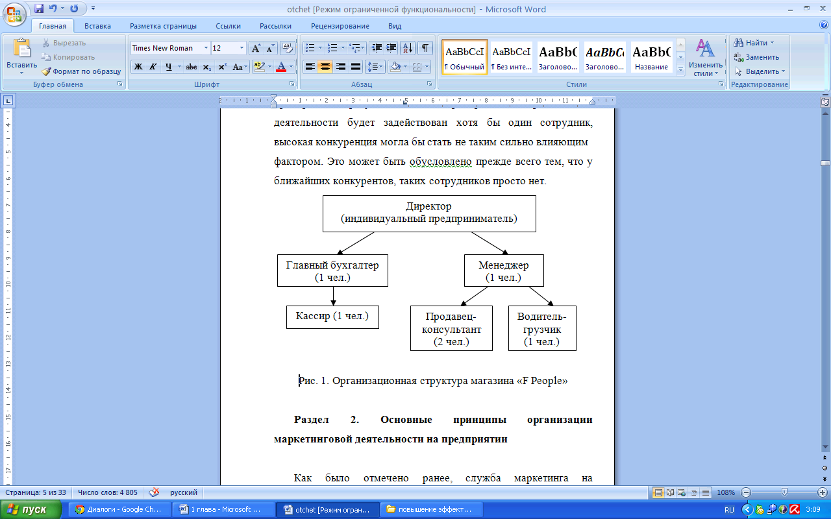Viewport: 831px width, 519px height.
Task: Zoom out with the minus button
Action: (x=747, y=492)
